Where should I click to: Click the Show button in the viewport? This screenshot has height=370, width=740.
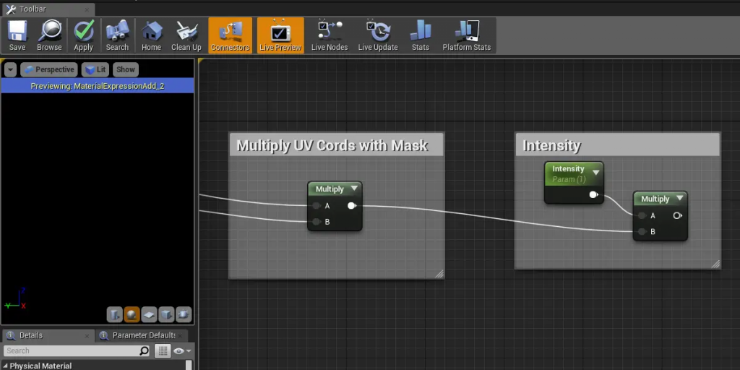pos(126,69)
